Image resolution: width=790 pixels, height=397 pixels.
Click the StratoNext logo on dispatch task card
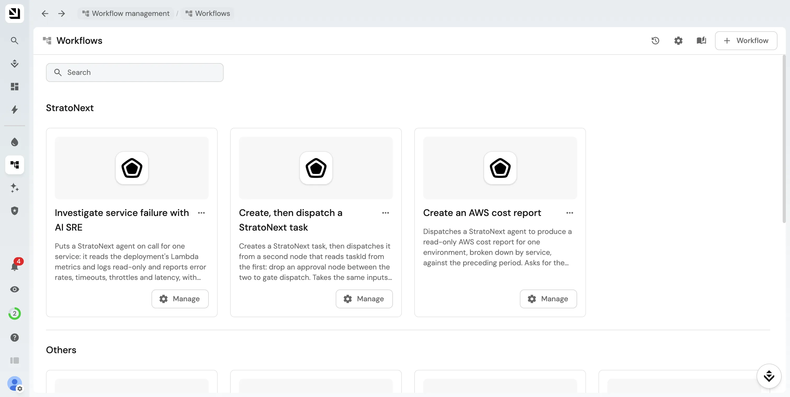point(316,168)
